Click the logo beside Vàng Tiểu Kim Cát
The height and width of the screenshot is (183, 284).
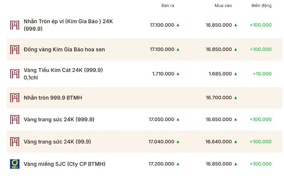[14, 74]
